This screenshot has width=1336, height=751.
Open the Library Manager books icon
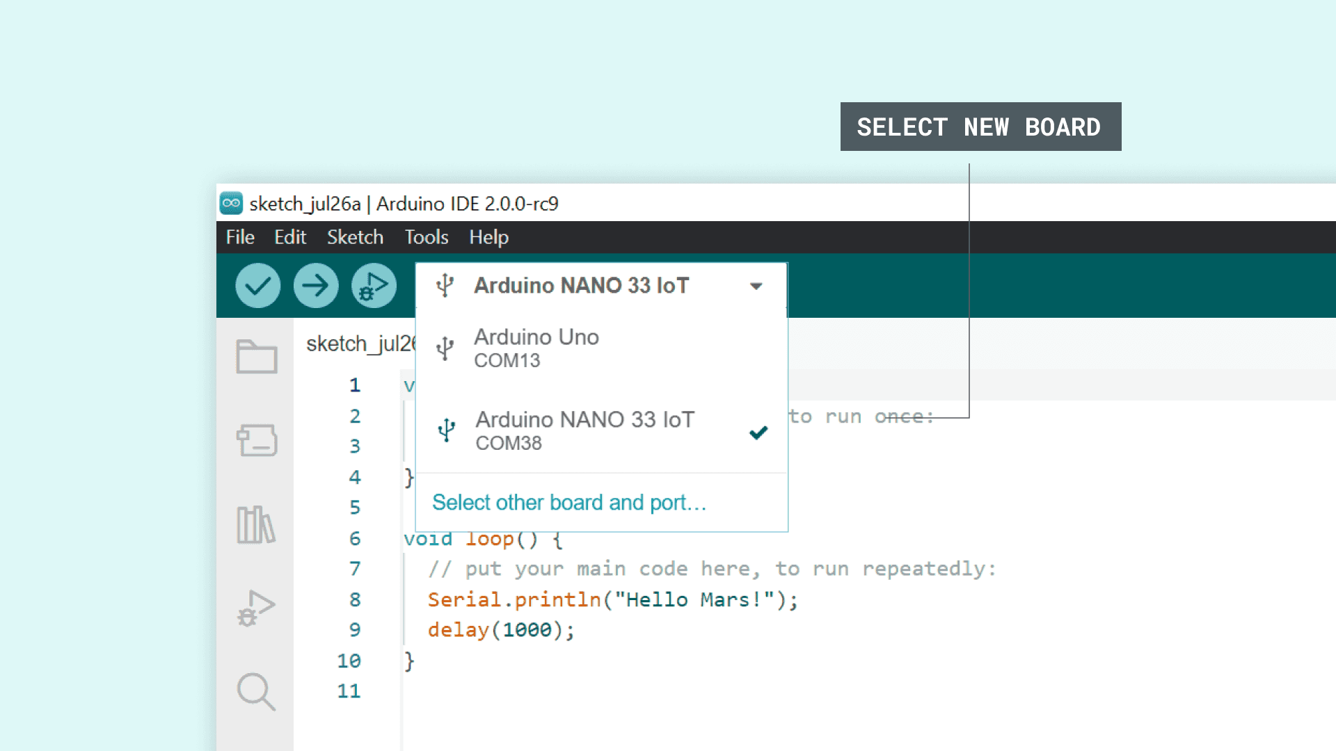[256, 524]
